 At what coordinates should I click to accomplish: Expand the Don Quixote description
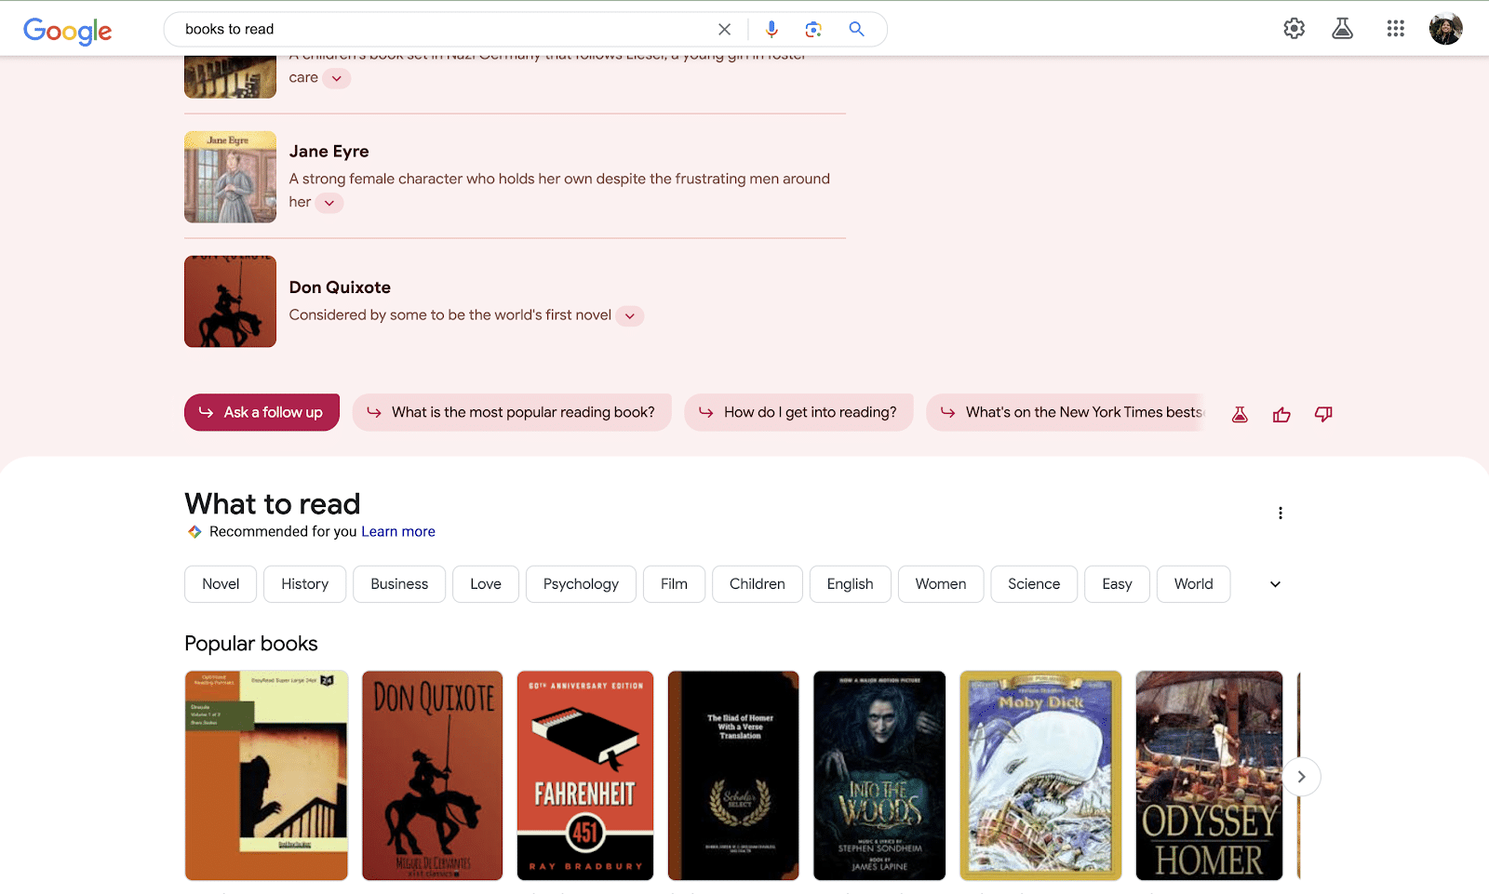(630, 316)
